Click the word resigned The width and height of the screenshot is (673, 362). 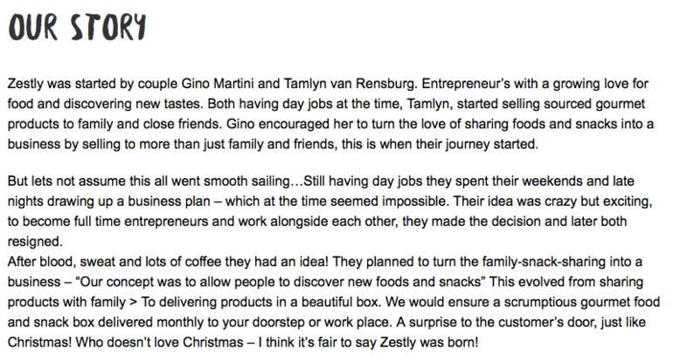point(35,242)
